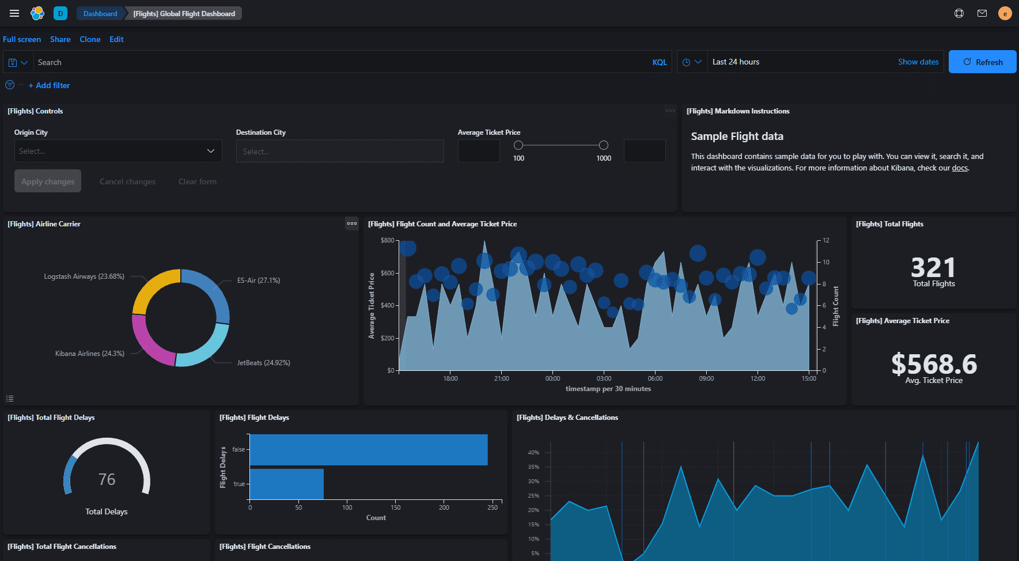Open the KQL query language switcher
The height and width of the screenshot is (561, 1019).
[x=660, y=62]
